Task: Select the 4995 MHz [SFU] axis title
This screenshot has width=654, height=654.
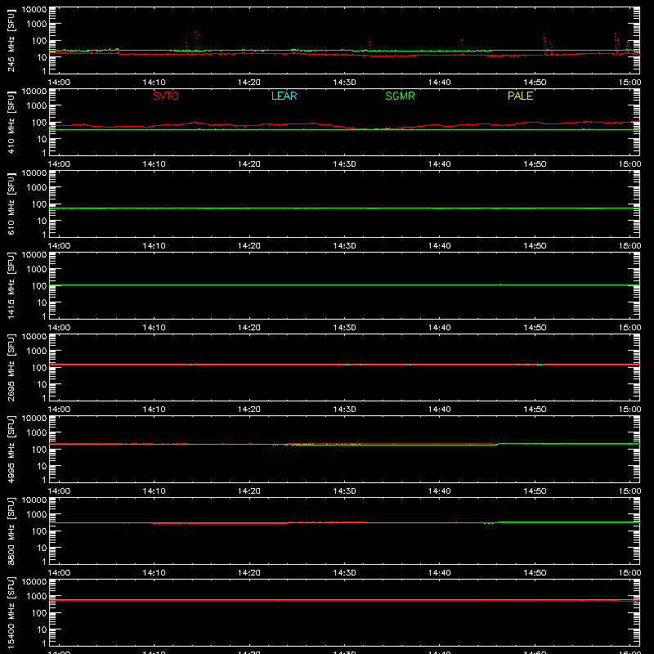Action: point(11,449)
